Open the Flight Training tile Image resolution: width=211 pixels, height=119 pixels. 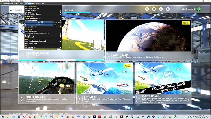click(46, 83)
